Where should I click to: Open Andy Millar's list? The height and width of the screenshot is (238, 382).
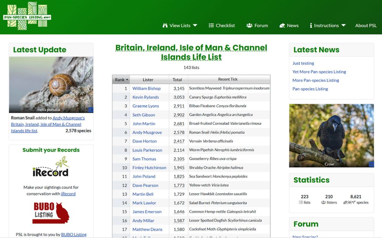(x=143, y=221)
